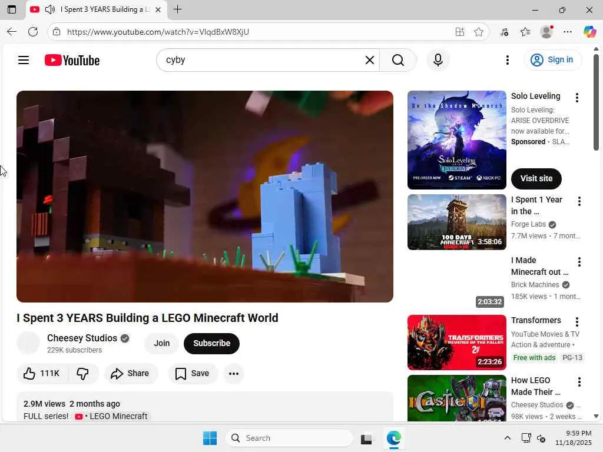Clear the search box text
The height and width of the screenshot is (452, 603).
coord(370,60)
